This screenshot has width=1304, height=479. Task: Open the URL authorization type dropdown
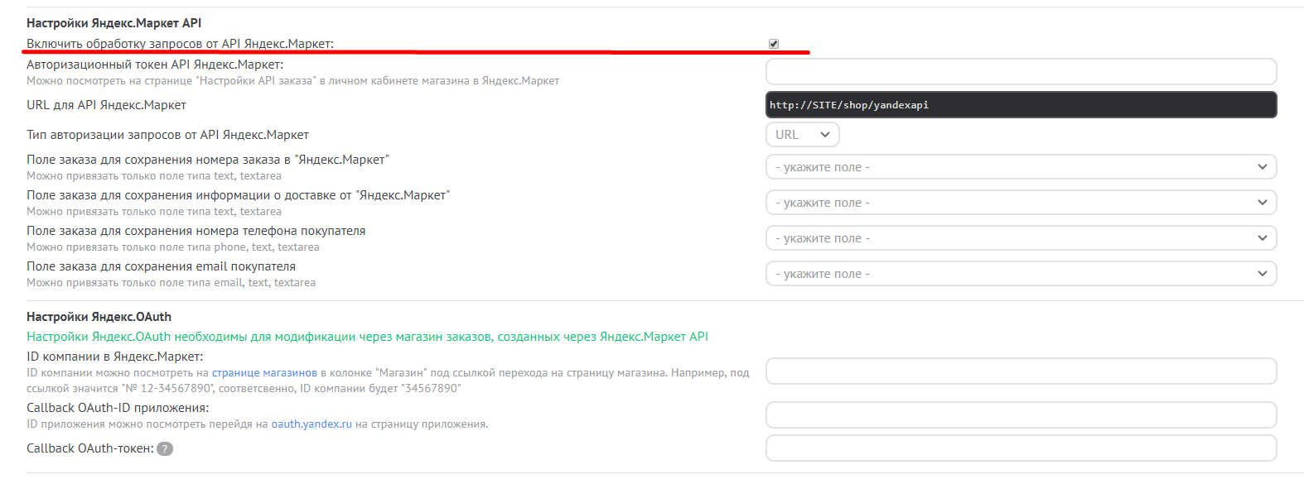[x=802, y=135]
